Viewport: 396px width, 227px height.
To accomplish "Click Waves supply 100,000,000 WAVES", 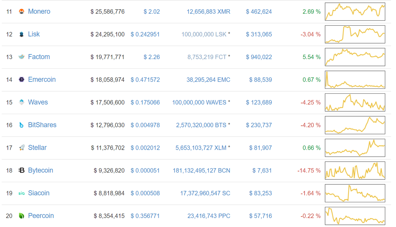I will (199, 102).
